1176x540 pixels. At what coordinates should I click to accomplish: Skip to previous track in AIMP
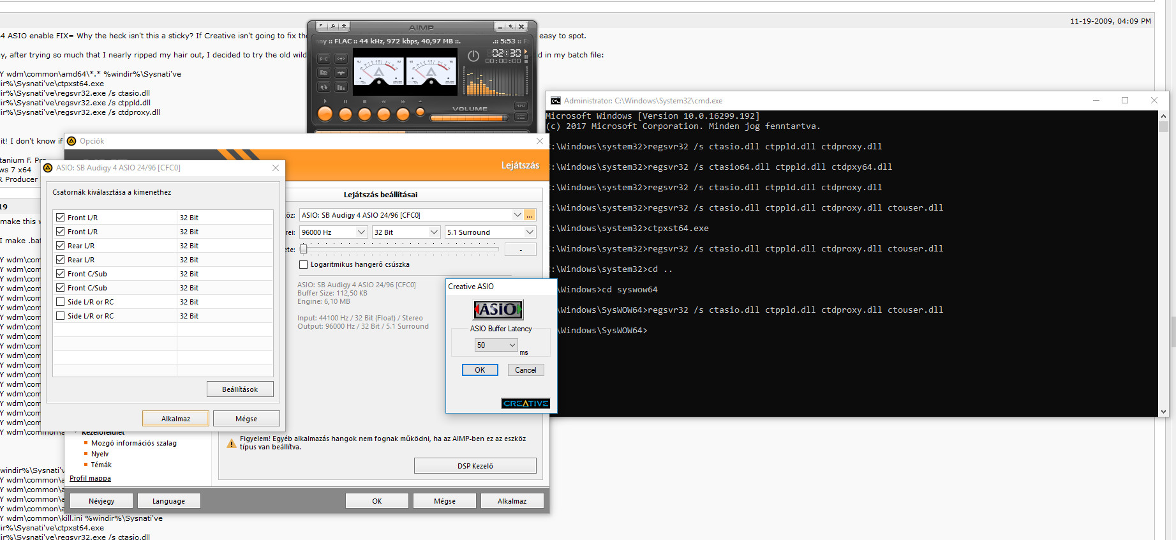pyautogui.click(x=383, y=114)
